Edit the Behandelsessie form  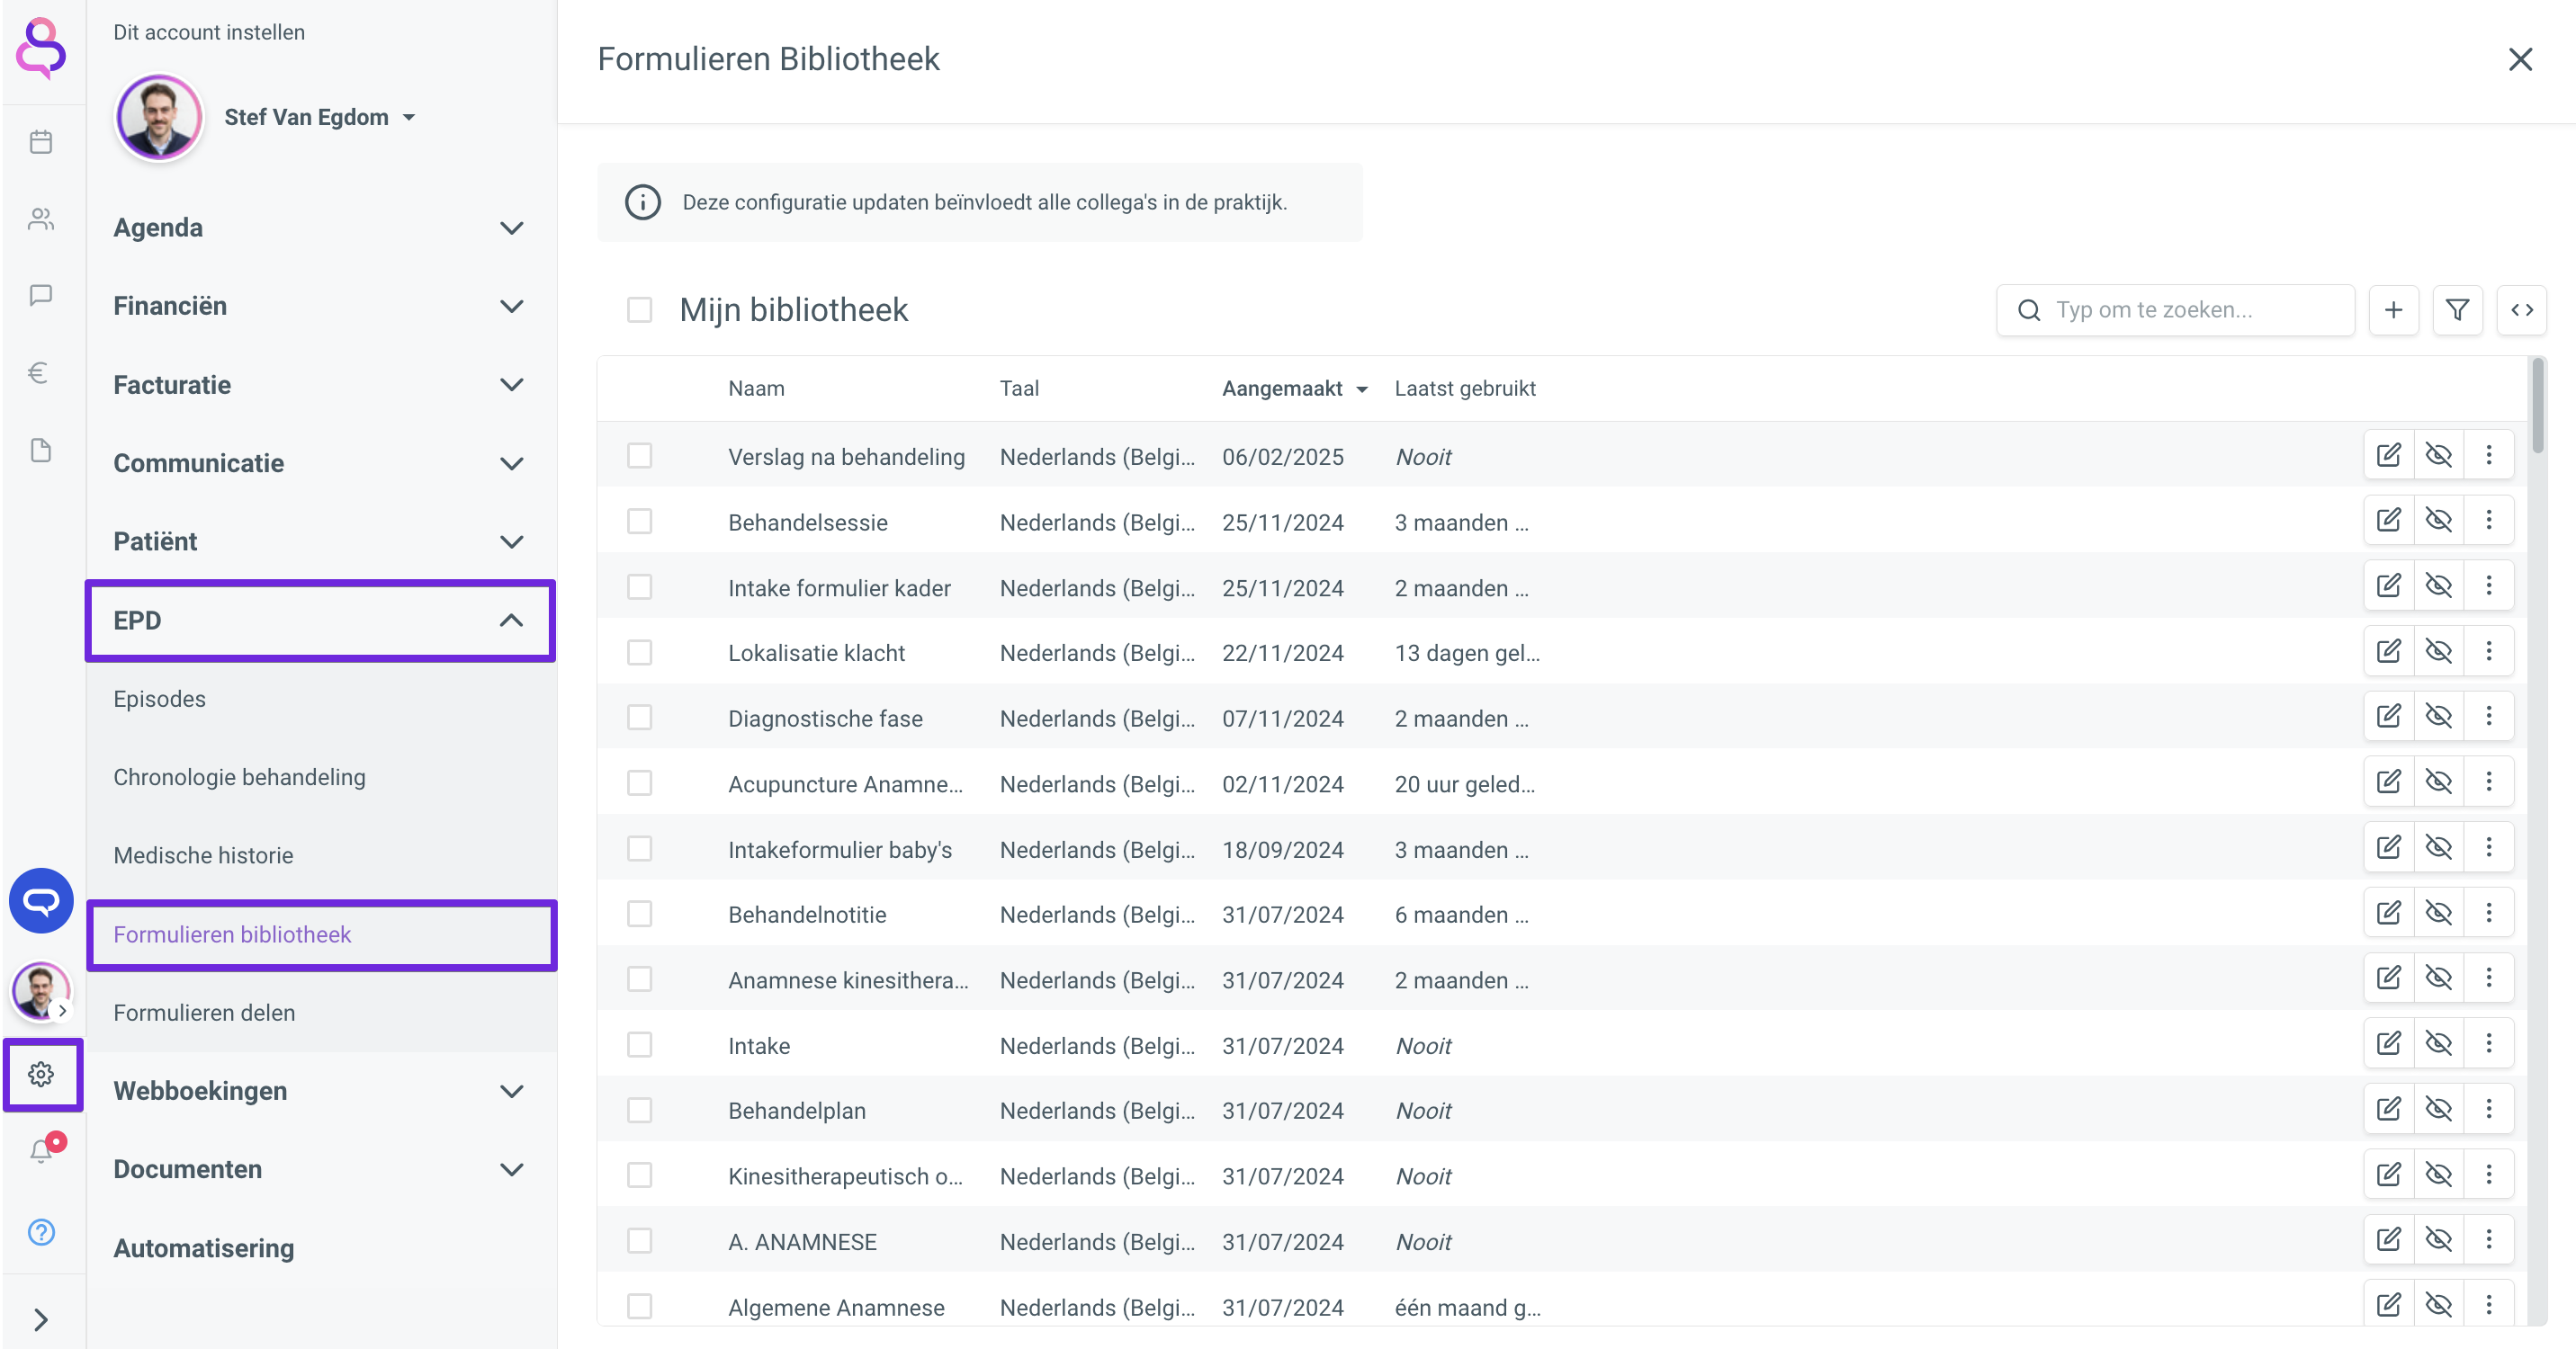2389,521
